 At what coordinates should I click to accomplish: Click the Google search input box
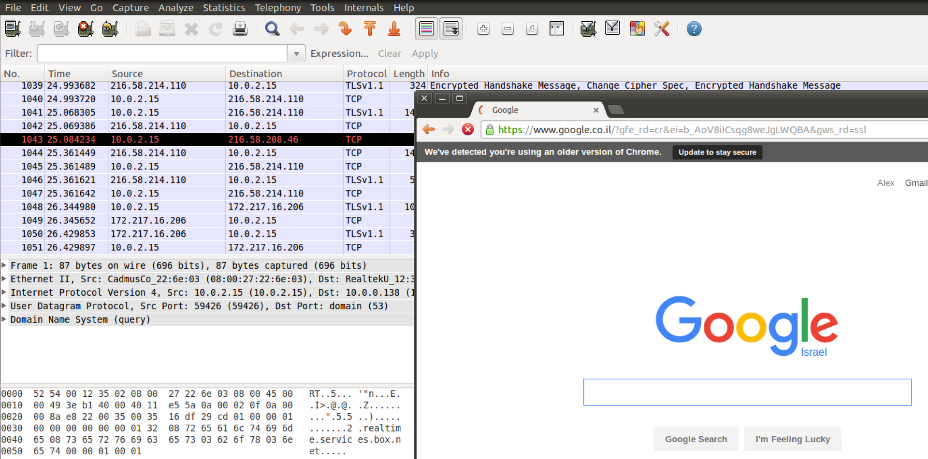(x=747, y=392)
